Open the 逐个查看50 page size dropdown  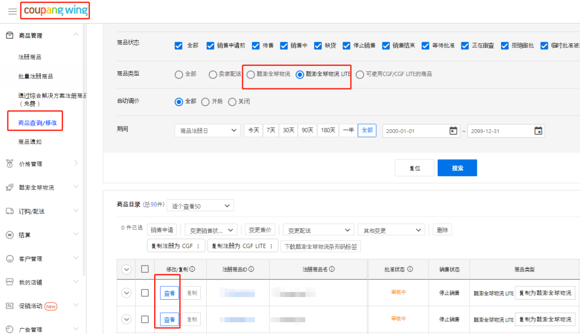(x=200, y=205)
